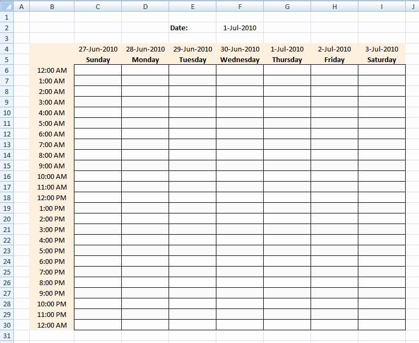Select column H header

[x=334, y=6]
